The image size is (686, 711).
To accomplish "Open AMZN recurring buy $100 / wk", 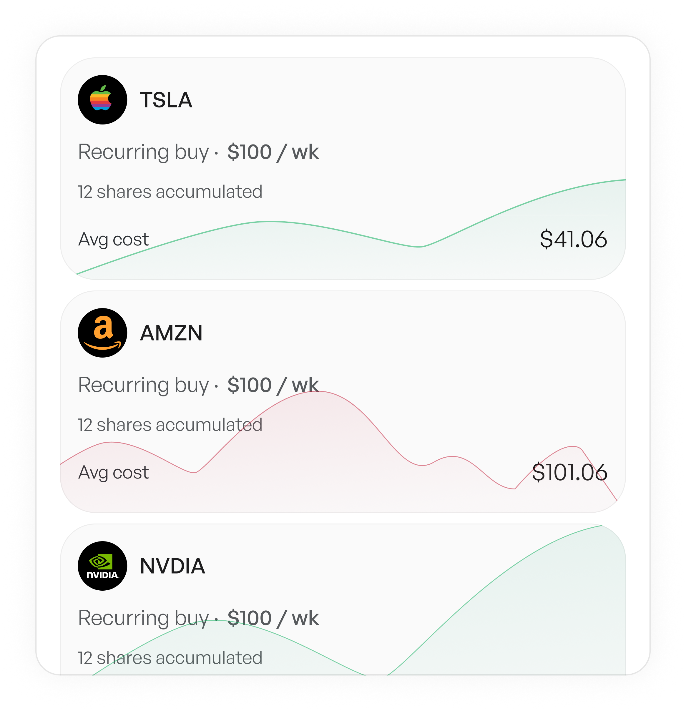I will coord(198,385).
